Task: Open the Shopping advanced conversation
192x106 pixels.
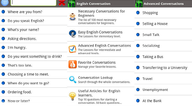Action: [x=163, y=13]
